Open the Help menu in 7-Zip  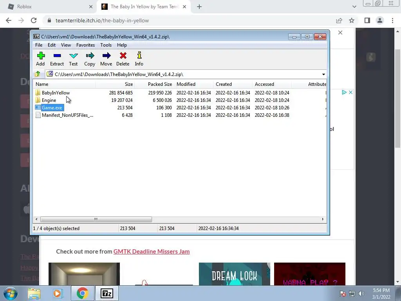pyautogui.click(x=122, y=45)
